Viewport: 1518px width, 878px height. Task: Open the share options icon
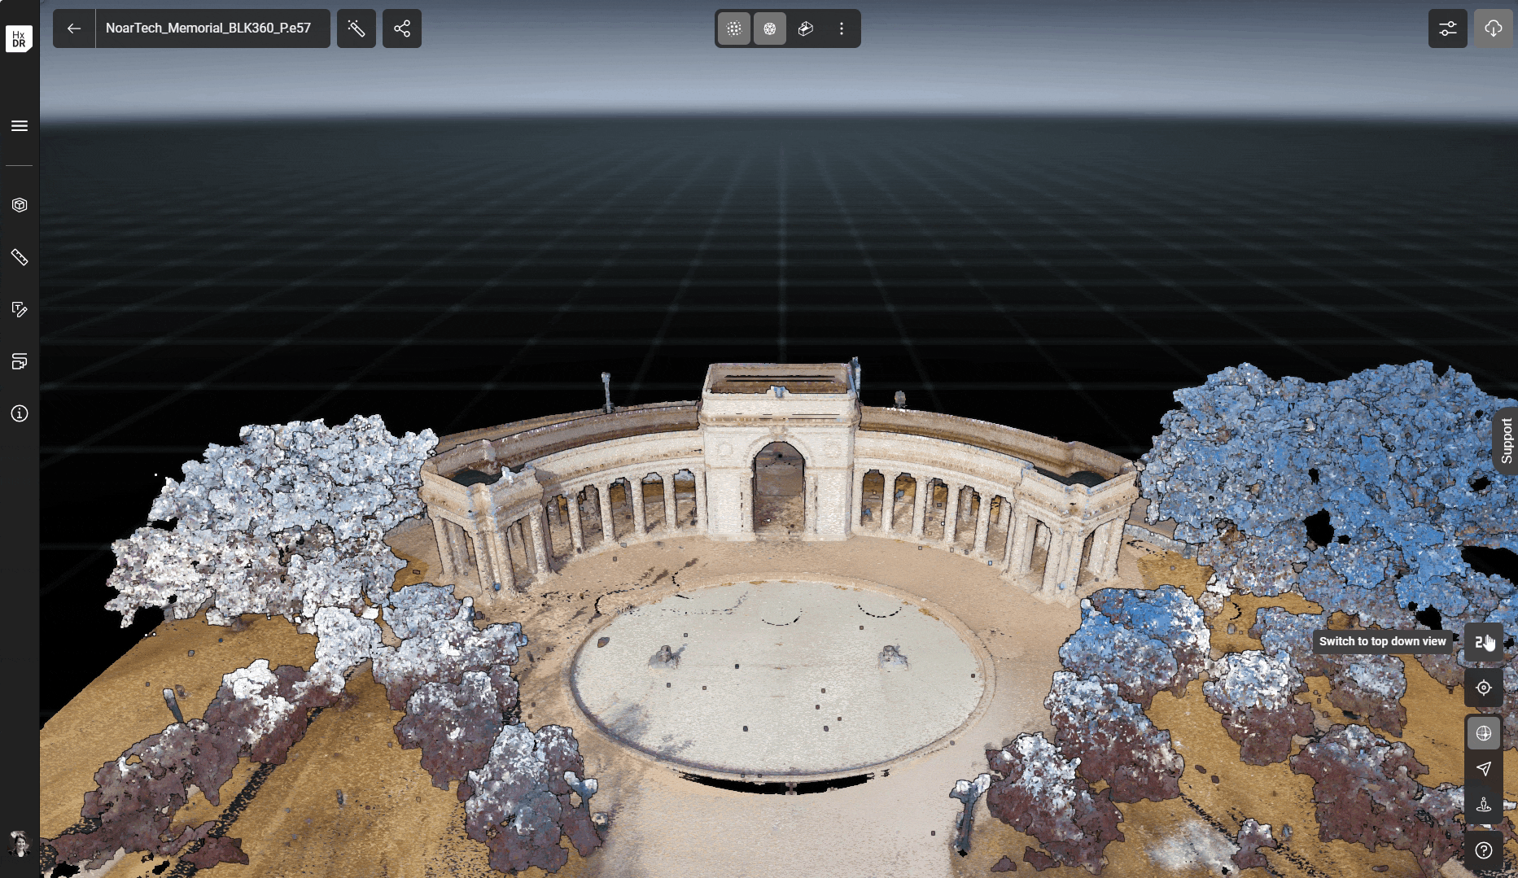click(401, 28)
